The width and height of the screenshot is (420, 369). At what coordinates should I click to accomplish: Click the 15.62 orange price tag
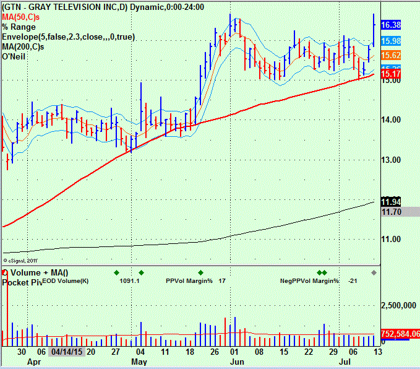(x=391, y=56)
